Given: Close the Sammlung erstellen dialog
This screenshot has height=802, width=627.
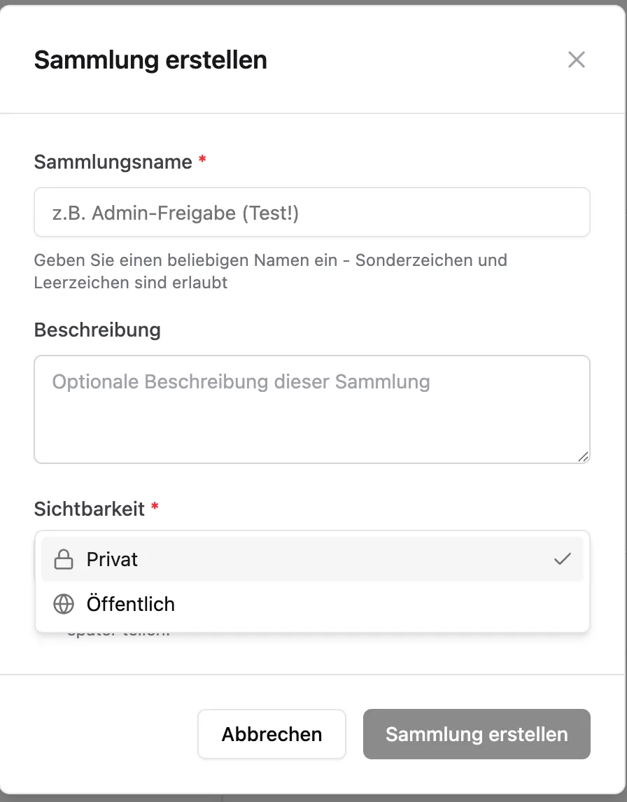Looking at the screenshot, I should [x=576, y=59].
